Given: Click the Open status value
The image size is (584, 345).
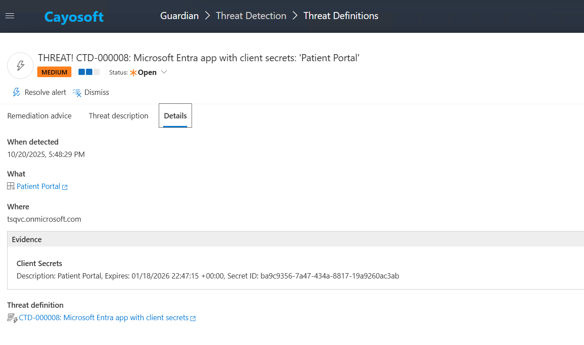Looking at the screenshot, I should click(147, 72).
